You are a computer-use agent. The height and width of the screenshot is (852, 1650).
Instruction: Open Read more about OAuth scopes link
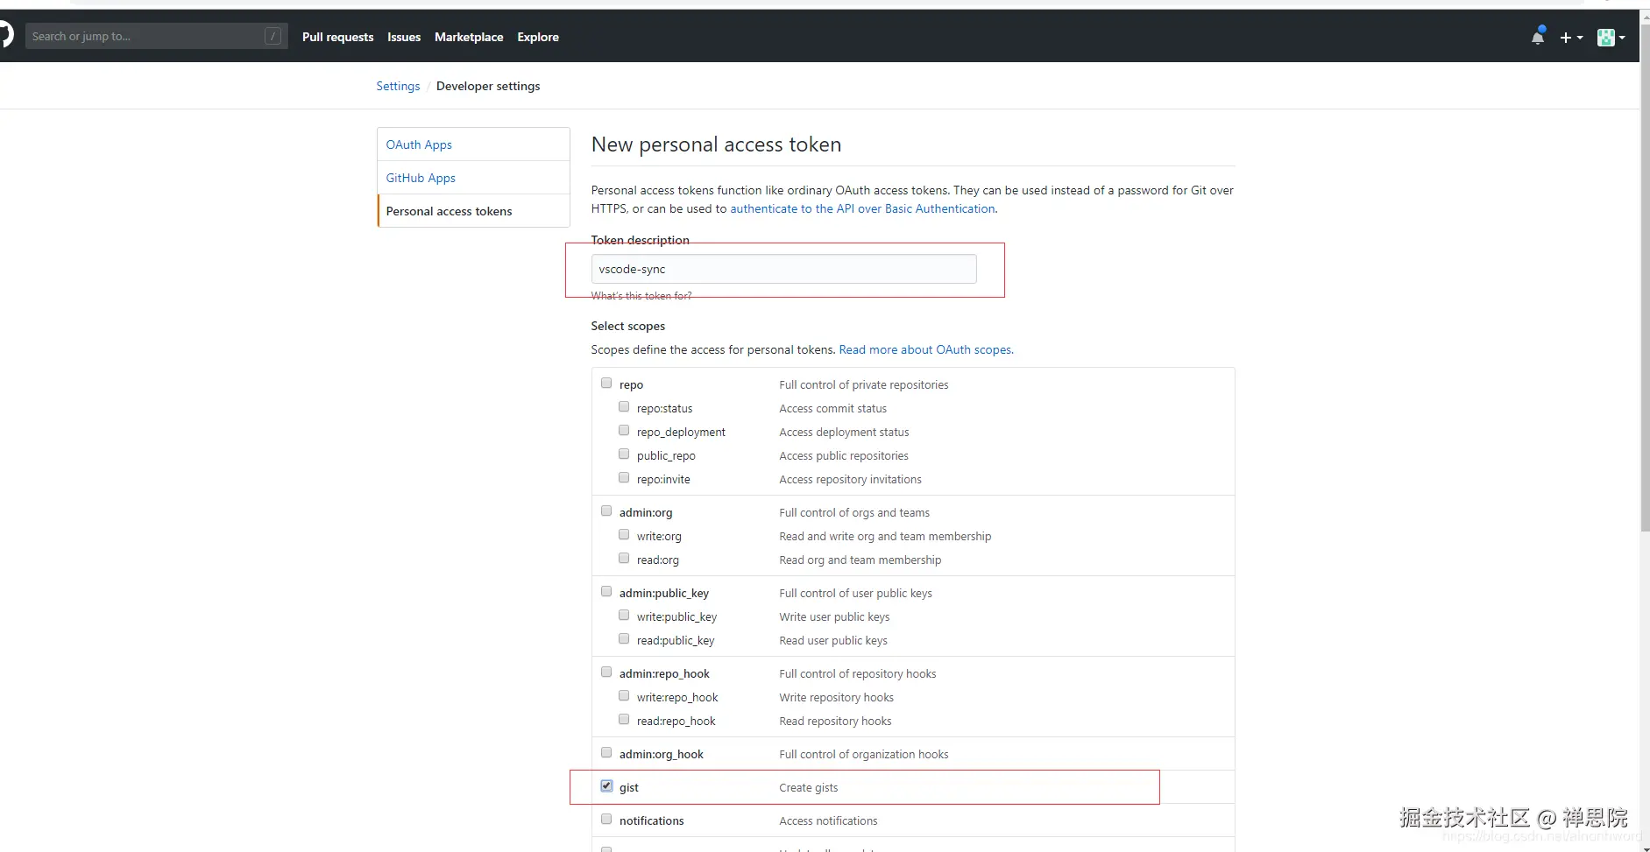tap(926, 349)
